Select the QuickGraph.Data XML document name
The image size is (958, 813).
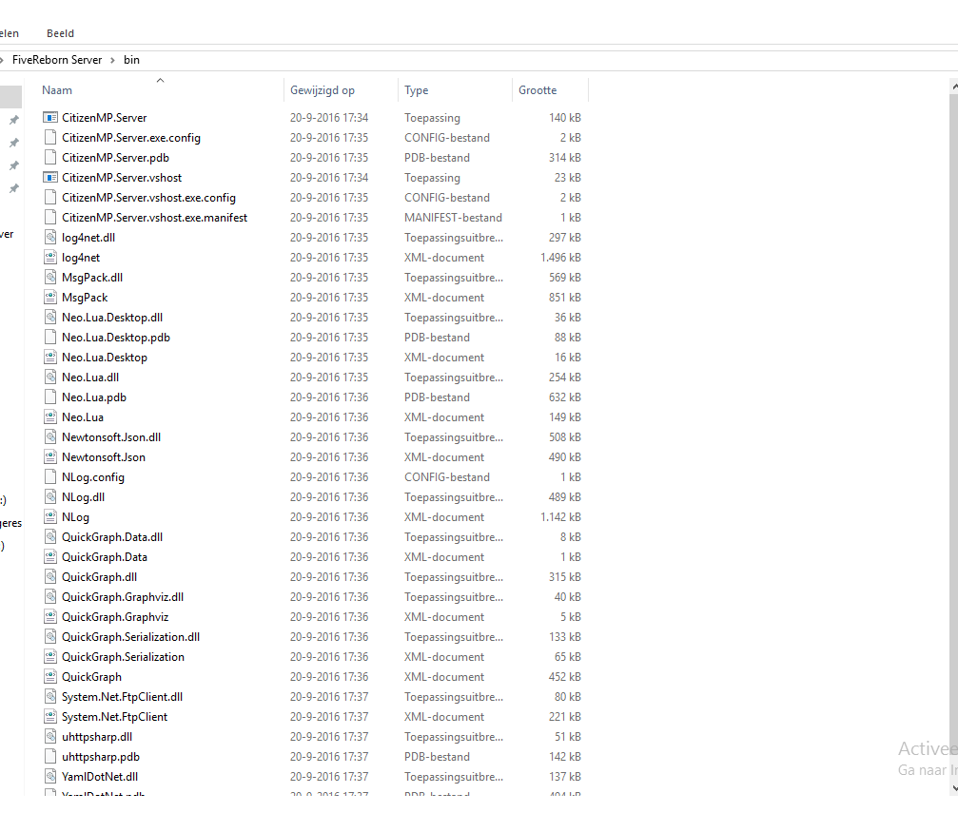[105, 557]
